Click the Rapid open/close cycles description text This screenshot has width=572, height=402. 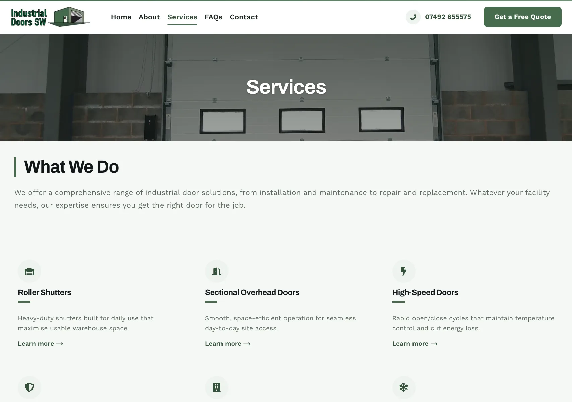[x=473, y=323]
